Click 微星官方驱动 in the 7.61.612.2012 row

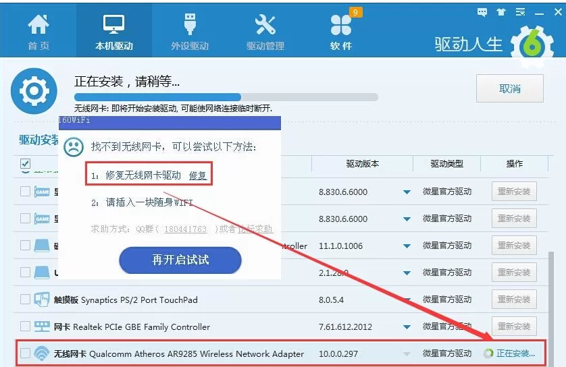(x=447, y=327)
